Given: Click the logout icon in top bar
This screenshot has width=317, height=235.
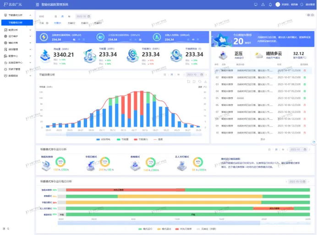Looking at the screenshot, I should [301, 4].
